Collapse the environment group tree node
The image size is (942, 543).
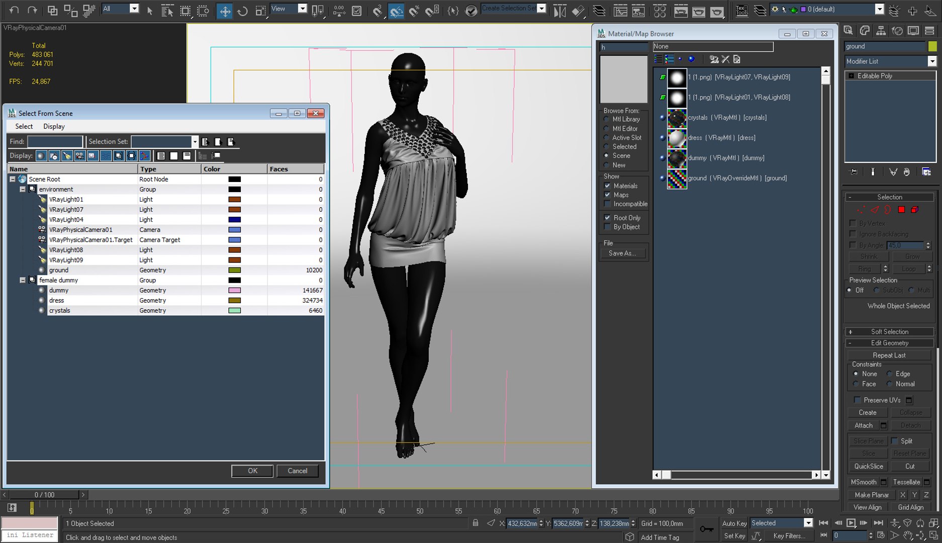pos(22,190)
